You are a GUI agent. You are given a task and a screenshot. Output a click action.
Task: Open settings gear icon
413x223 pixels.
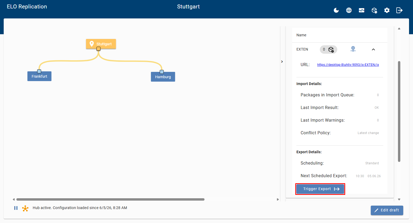pyautogui.click(x=387, y=10)
